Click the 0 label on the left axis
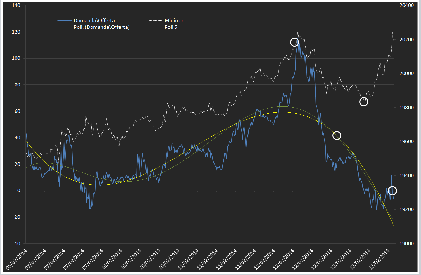Viewport: 421px width, 275px height. pos(19,191)
